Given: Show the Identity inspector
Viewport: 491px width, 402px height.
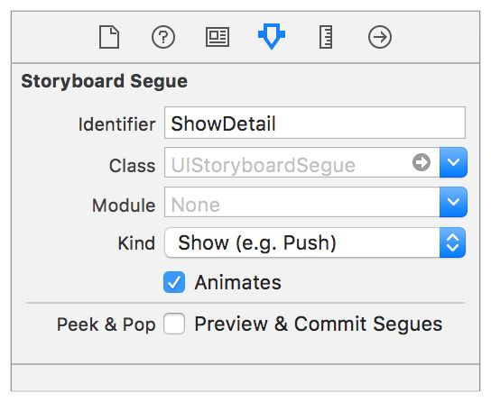Looking at the screenshot, I should click(218, 37).
